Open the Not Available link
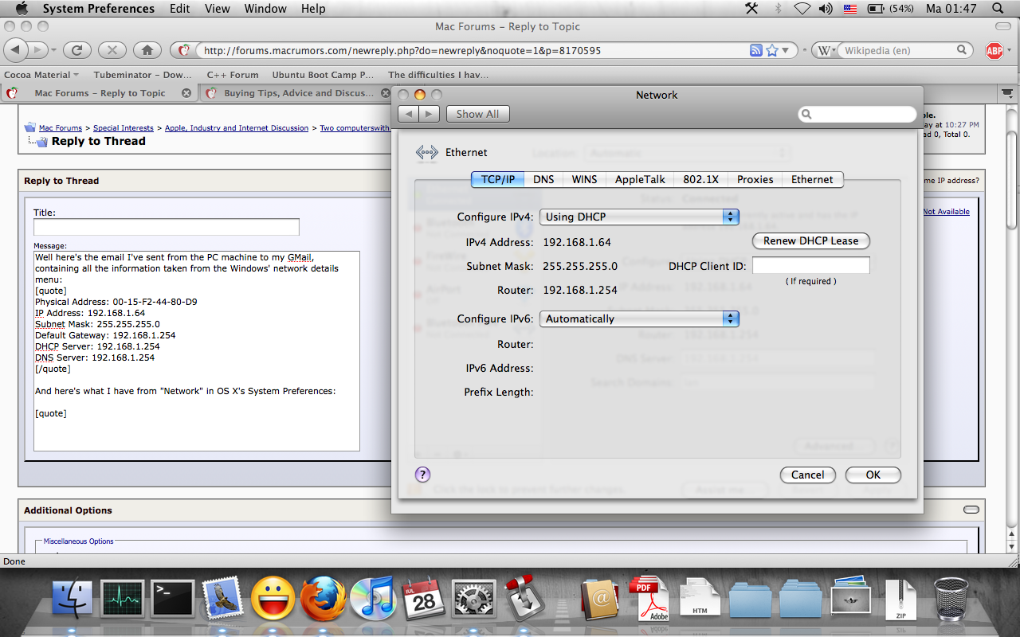Screen dimensions: 1020x637 (x=947, y=212)
